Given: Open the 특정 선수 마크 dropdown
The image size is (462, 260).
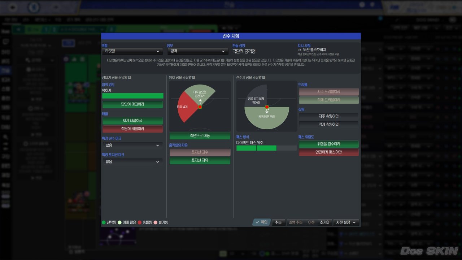Looking at the screenshot, I should pos(132,145).
